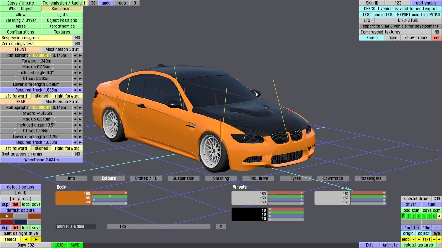Image resolution: width=442 pixels, height=248 pixels.
Task: Click the left arrow for Required track 1.605m
Action: coord(75,90)
